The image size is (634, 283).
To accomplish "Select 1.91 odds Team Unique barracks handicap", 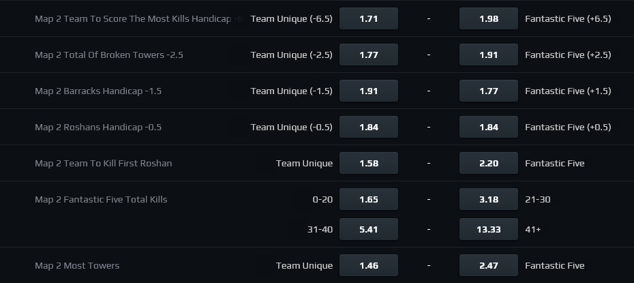I will (x=368, y=91).
